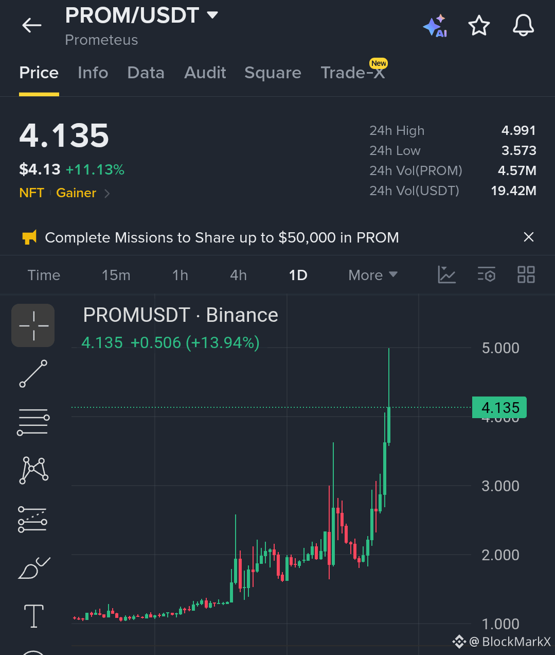Select the trend line drawing tool
555x655 pixels.
coord(33,373)
